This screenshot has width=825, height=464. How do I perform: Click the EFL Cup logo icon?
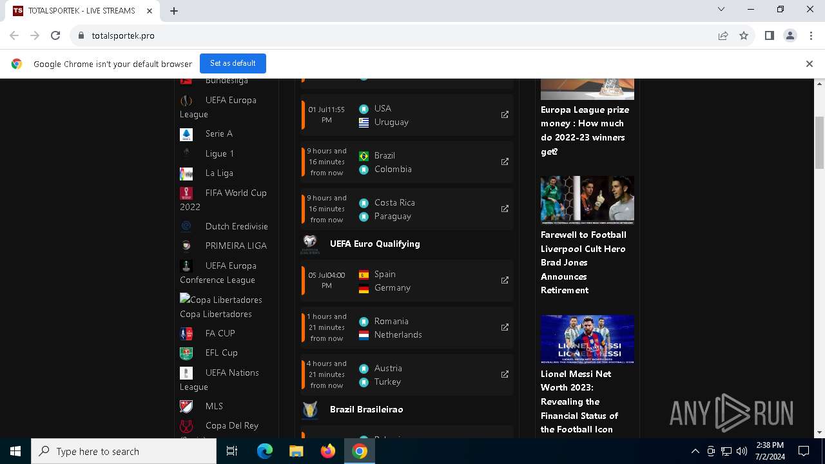point(186,353)
